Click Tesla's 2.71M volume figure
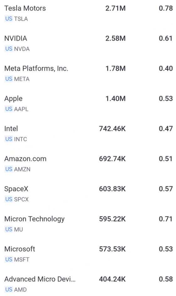 click(x=115, y=8)
